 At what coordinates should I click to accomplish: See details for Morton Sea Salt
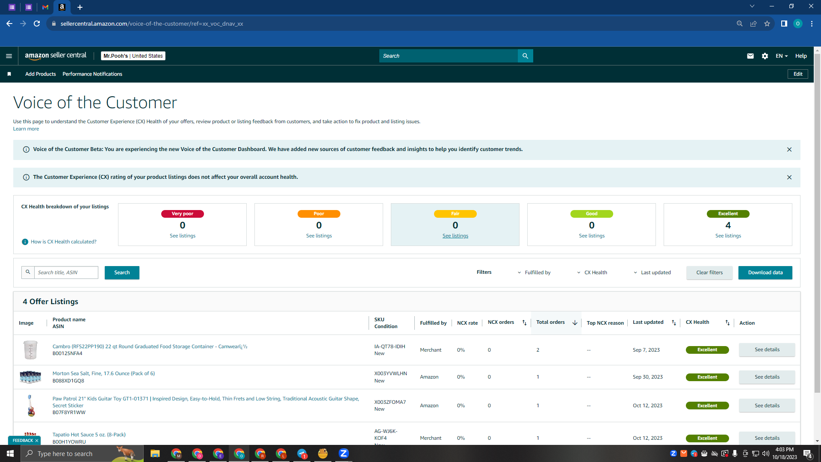[767, 377]
